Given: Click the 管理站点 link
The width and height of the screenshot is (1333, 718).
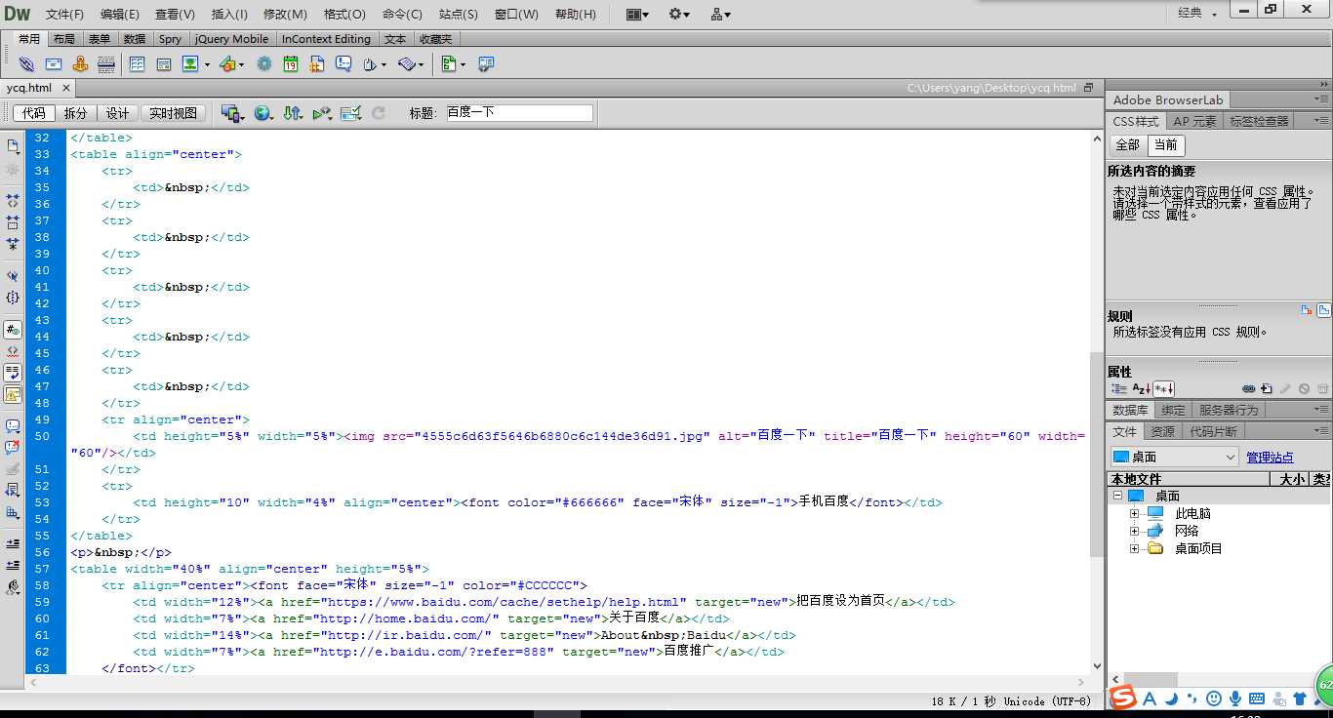Looking at the screenshot, I should pyautogui.click(x=1270, y=457).
